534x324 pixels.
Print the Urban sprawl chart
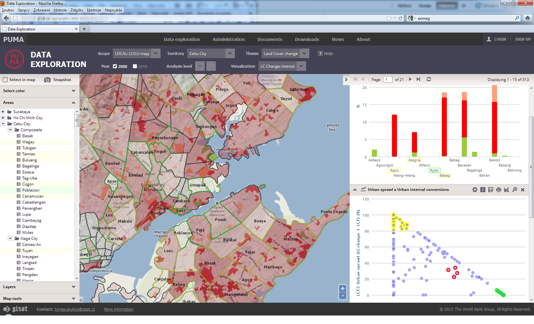499,190
